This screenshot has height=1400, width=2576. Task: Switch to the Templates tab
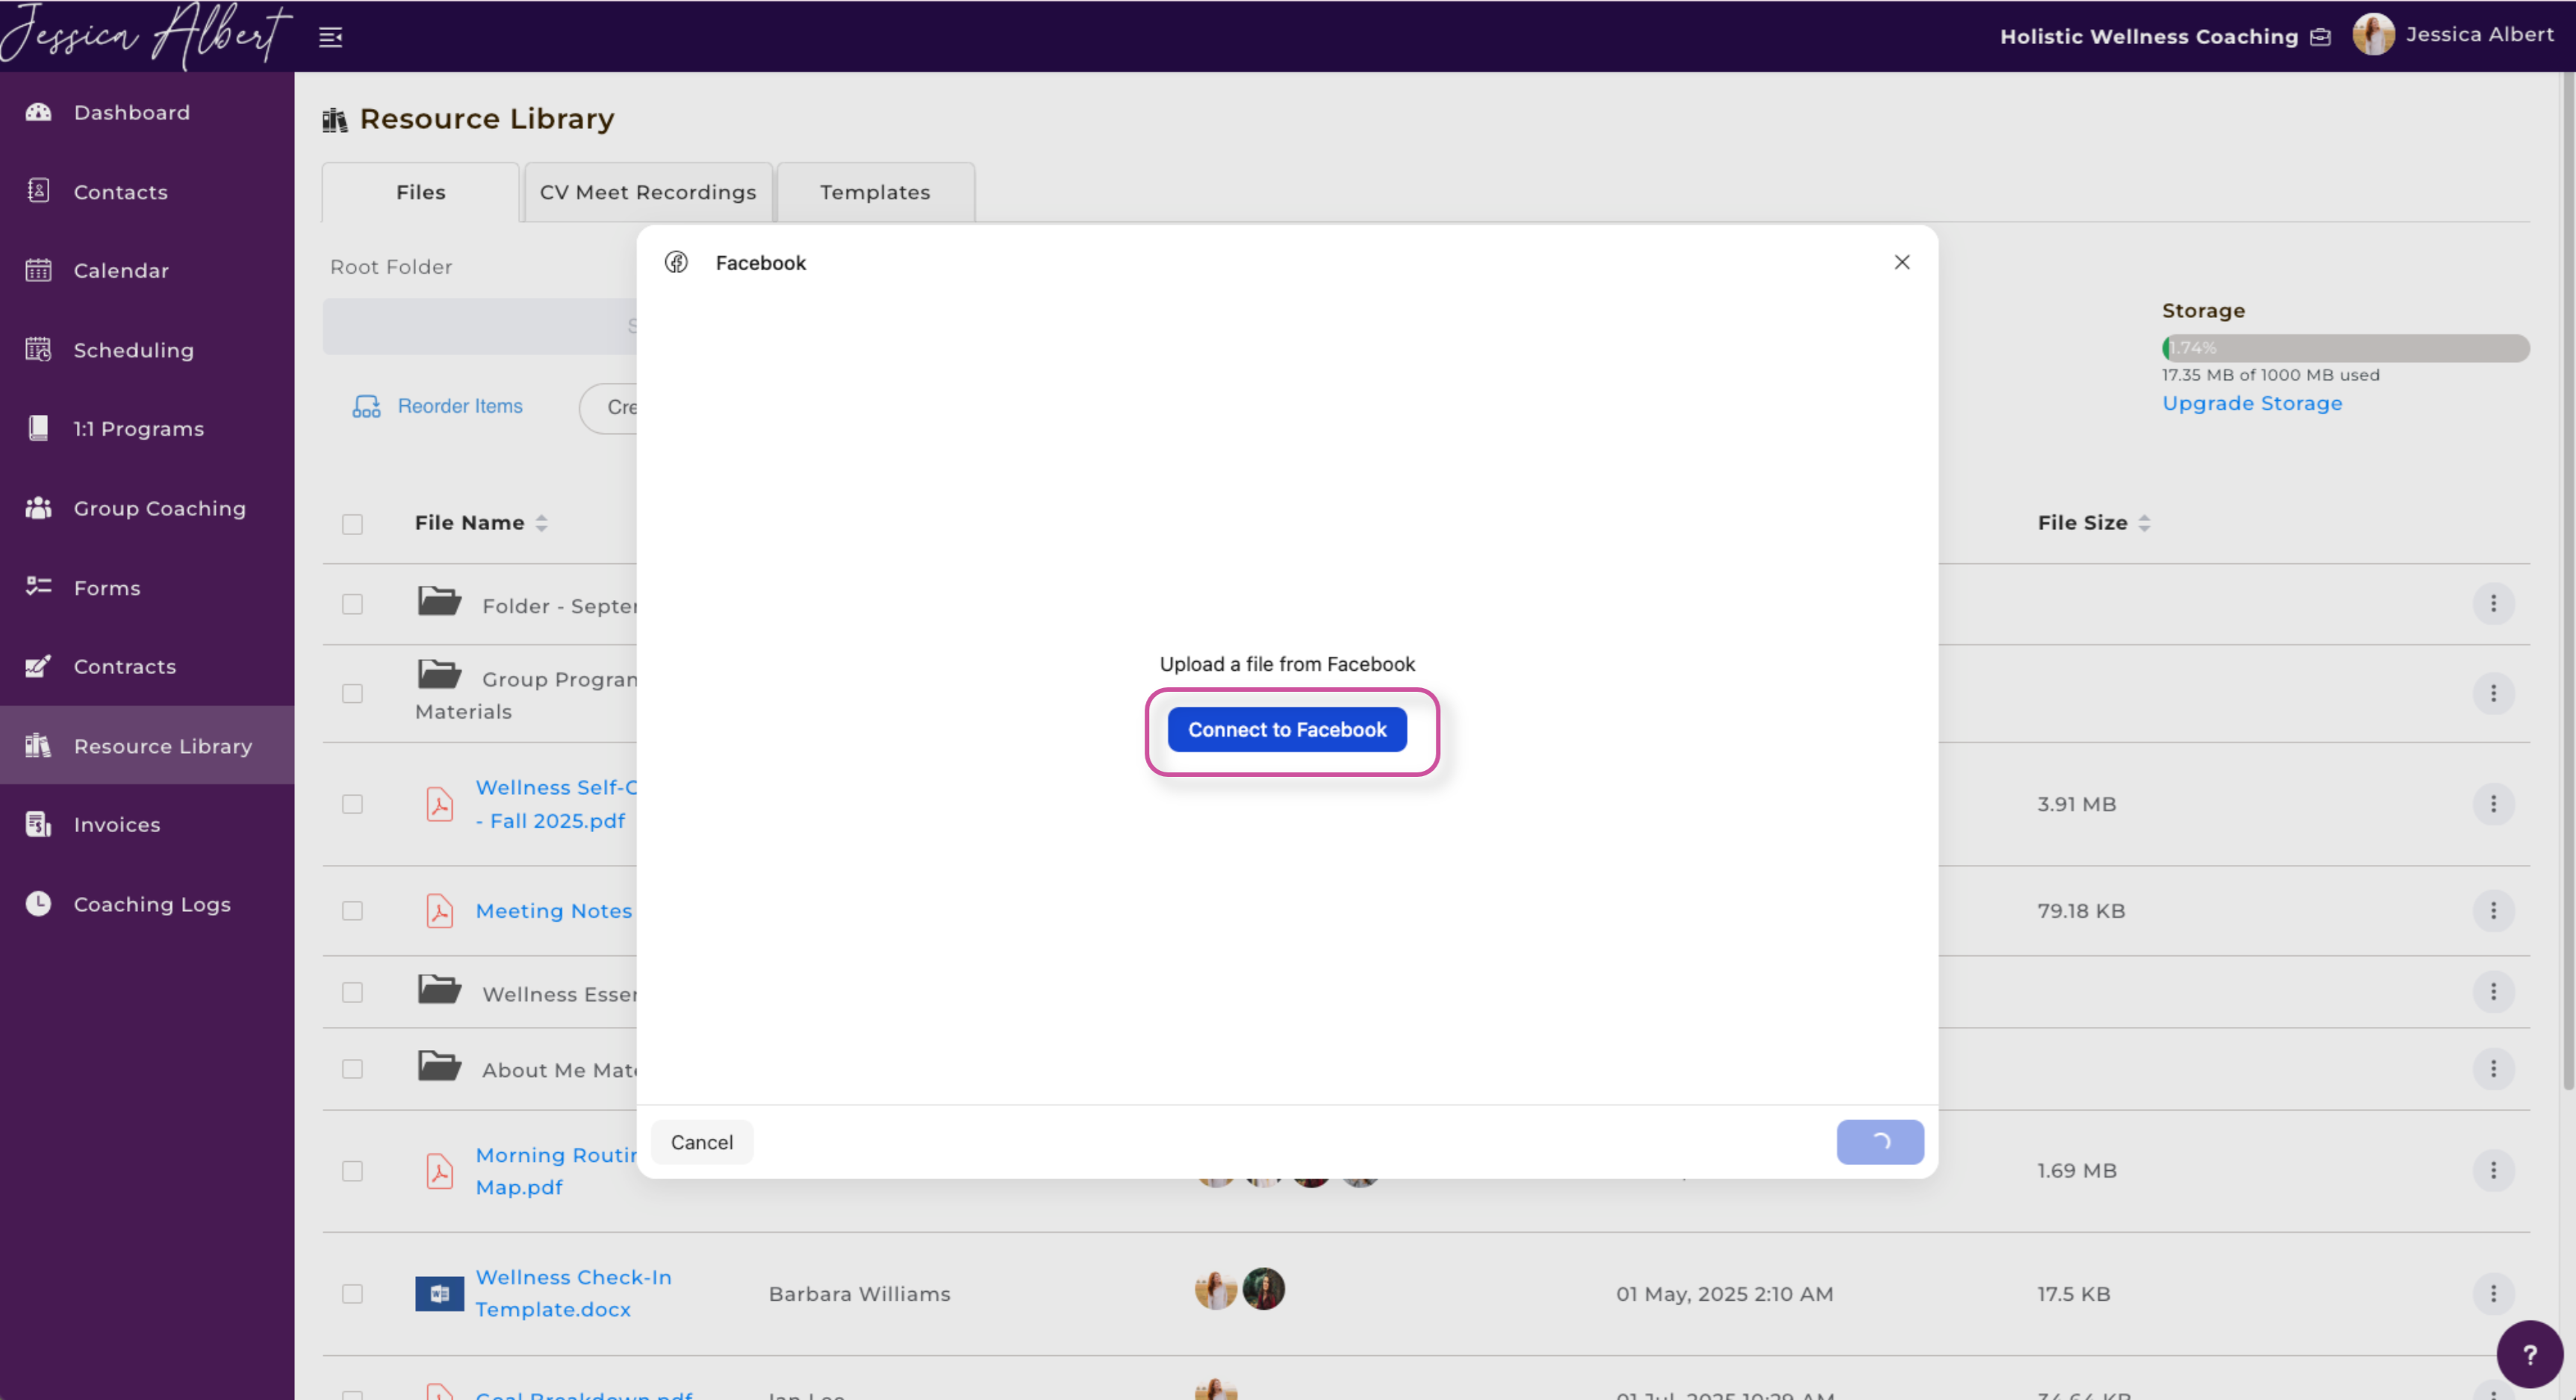pyautogui.click(x=874, y=192)
